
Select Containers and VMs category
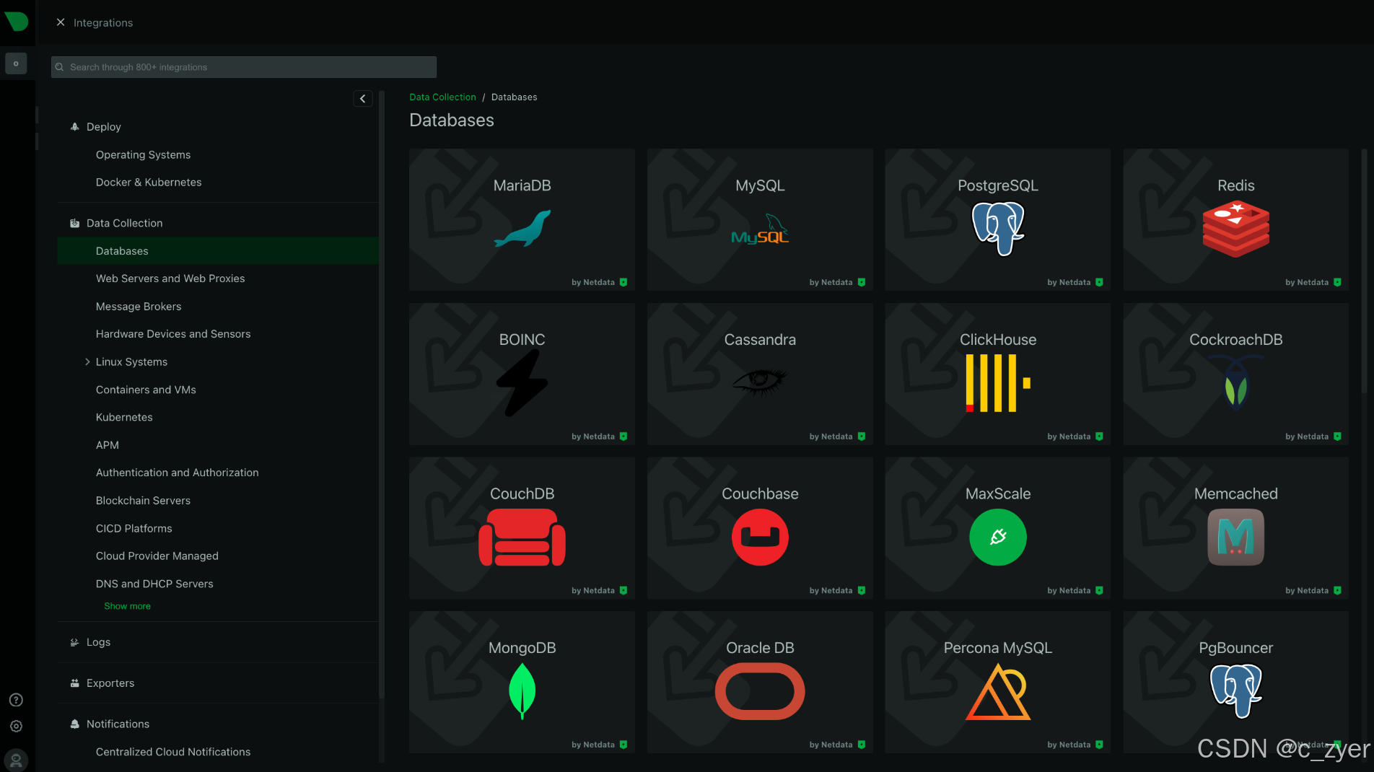tap(146, 390)
